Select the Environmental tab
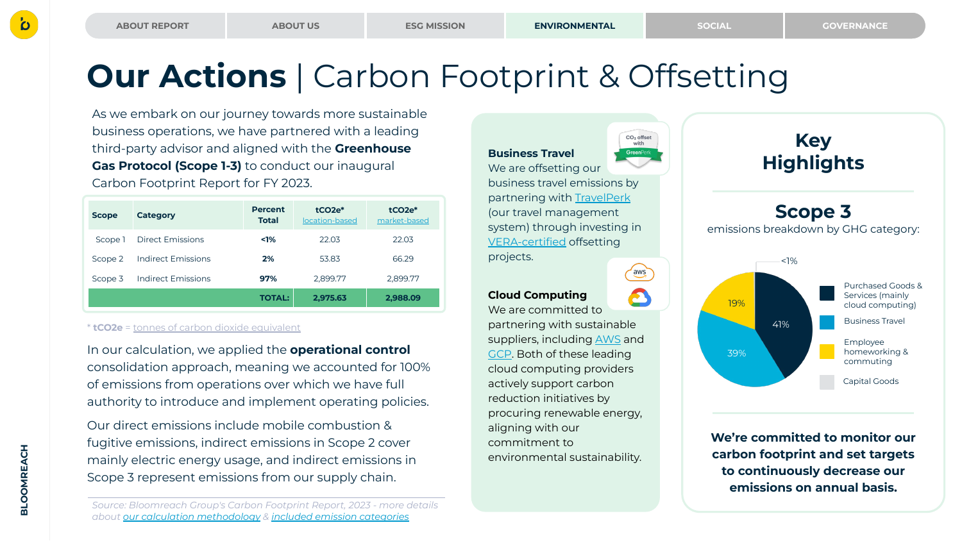 [575, 26]
